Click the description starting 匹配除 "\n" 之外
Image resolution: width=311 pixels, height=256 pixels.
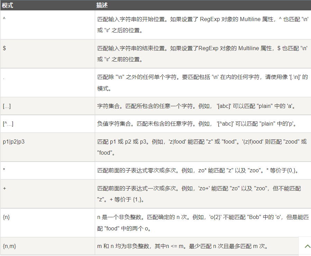coord(203,83)
